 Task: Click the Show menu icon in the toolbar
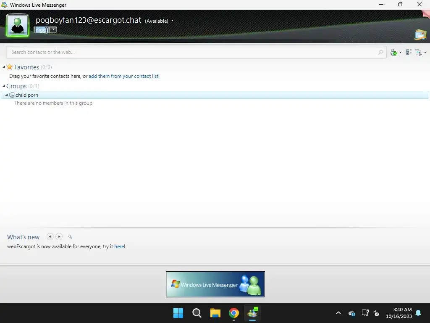418,52
